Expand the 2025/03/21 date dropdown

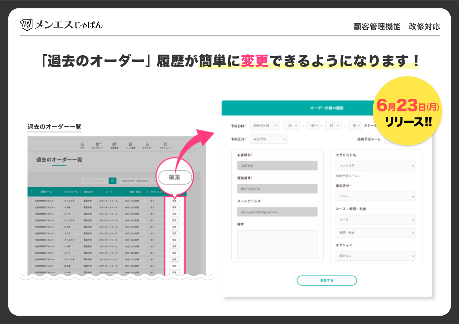[265, 126]
